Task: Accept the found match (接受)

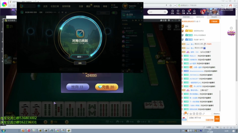Action: pos(80,57)
